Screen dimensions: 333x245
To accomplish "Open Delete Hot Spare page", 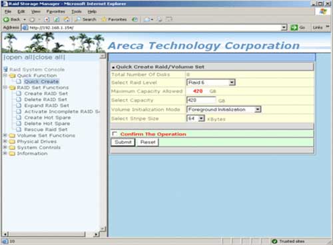I will [47, 124].
